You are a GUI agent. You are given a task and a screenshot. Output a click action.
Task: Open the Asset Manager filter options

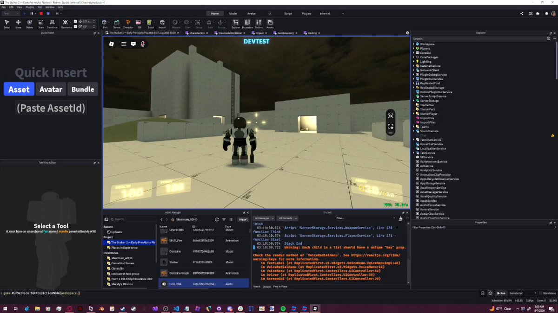click(224, 219)
